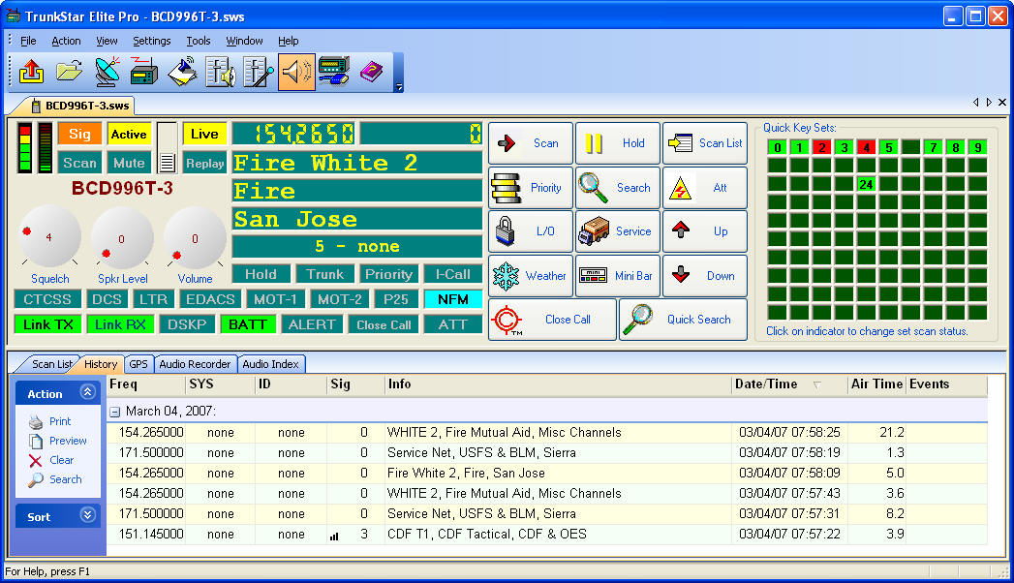Select the CDF T1, CDF Tactical history row
Screen dimensions: 1014x583
pyautogui.click(x=546, y=535)
